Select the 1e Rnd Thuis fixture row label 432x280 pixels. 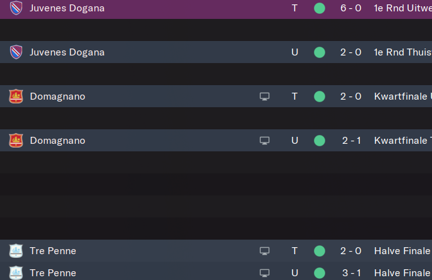(x=403, y=52)
